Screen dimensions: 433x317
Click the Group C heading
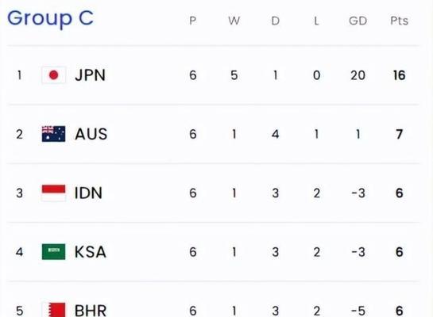[50, 19]
